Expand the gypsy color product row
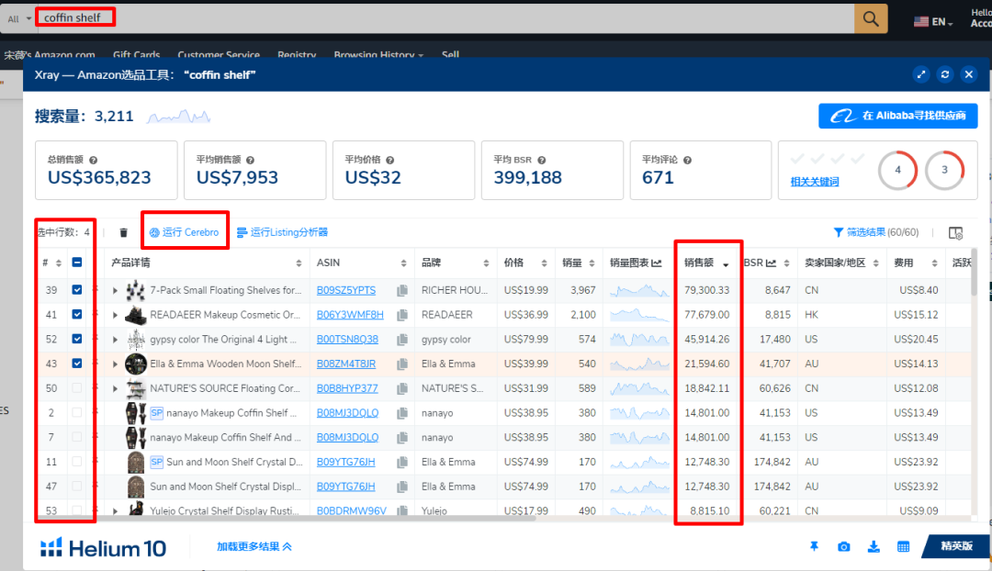Image resolution: width=992 pixels, height=571 pixels. coord(116,340)
